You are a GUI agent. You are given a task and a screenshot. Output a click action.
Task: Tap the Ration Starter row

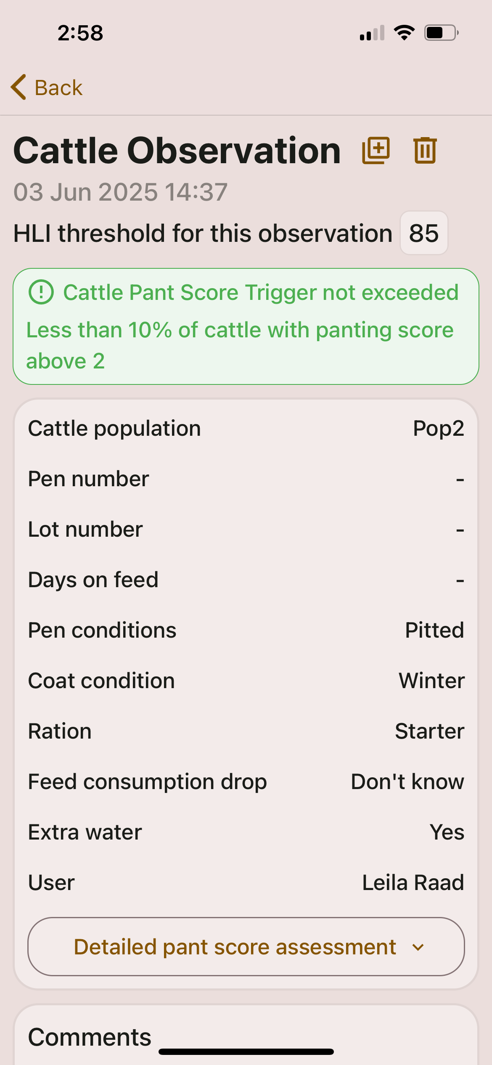click(246, 731)
